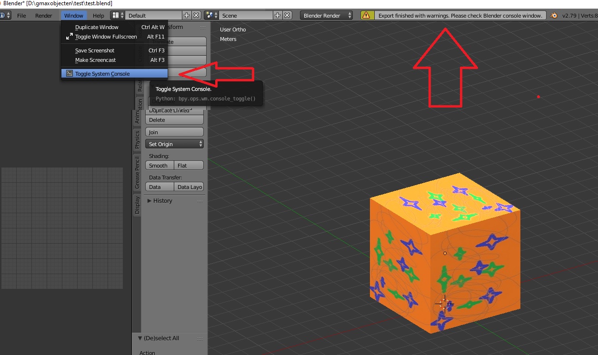598x355 pixels.
Task: Click the scene browse icon
Action: tap(211, 15)
